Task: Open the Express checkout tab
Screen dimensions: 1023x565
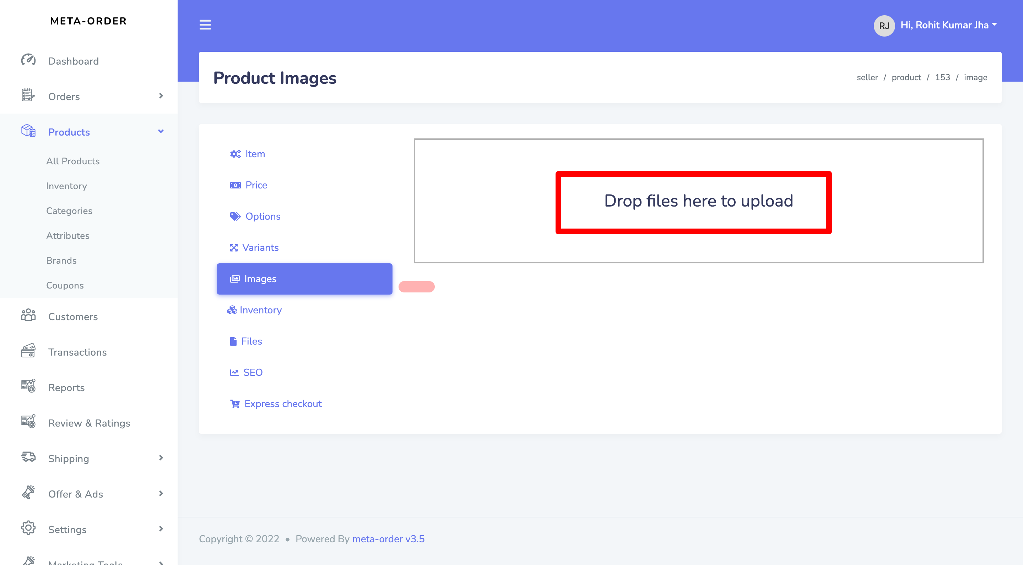Action: [282, 404]
